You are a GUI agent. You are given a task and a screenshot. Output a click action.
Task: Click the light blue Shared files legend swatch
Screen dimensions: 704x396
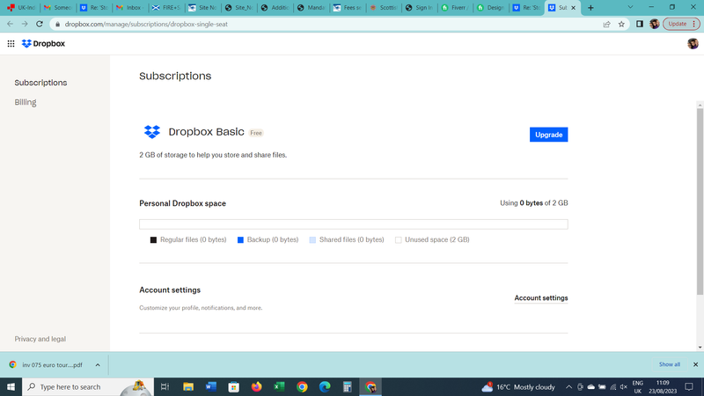click(312, 240)
